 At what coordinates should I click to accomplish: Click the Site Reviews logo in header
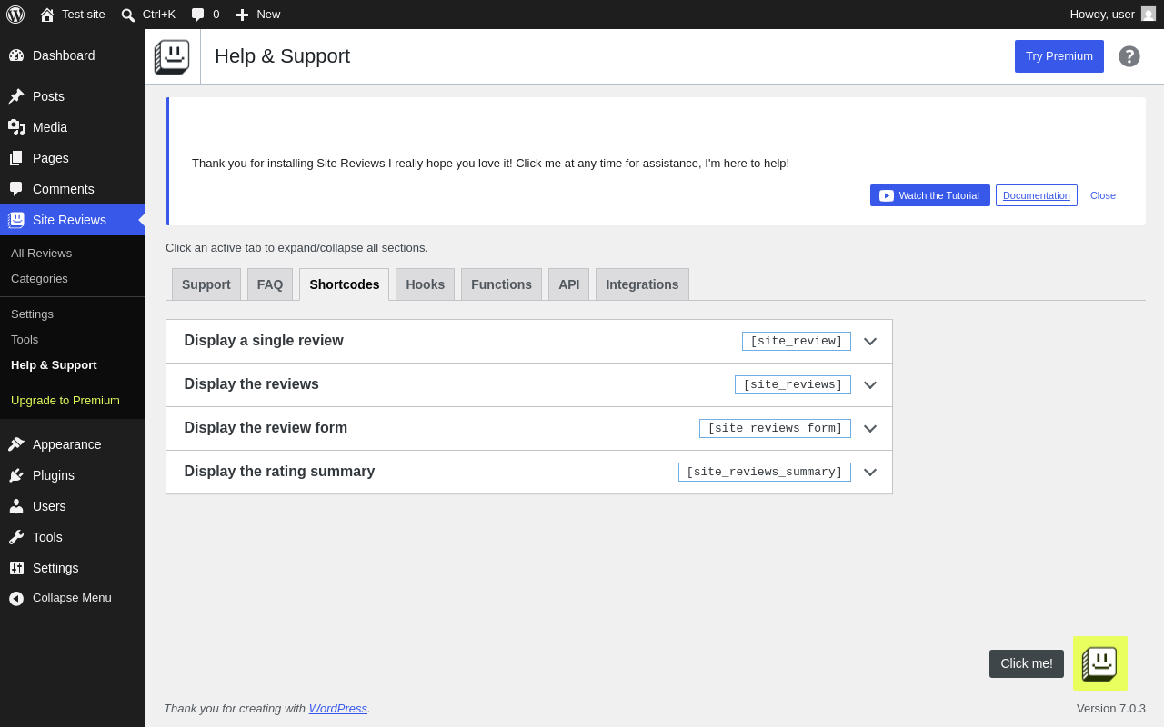172,56
